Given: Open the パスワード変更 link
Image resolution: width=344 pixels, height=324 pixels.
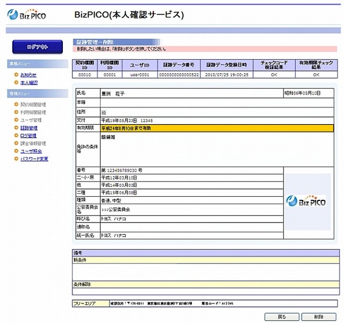Looking at the screenshot, I should (34, 159).
